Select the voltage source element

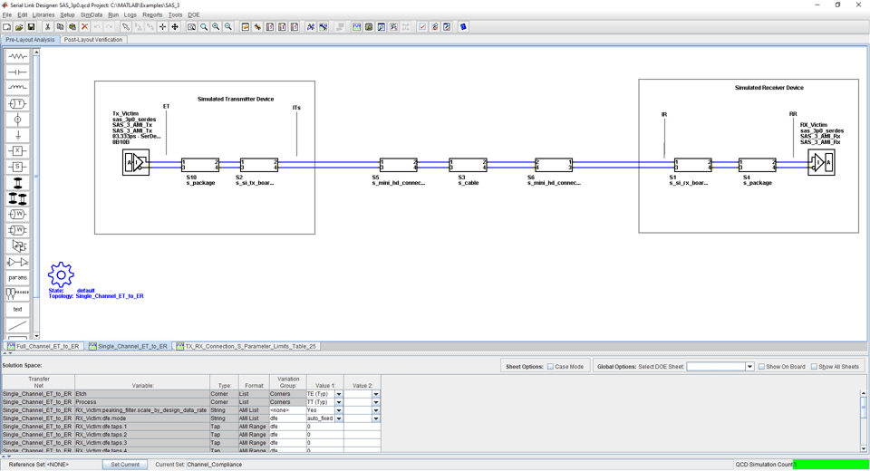[x=18, y=120]
